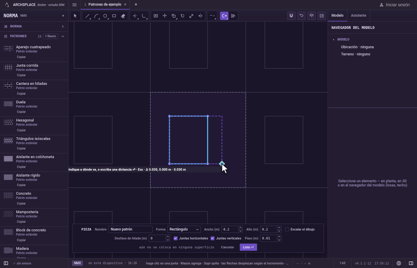Select the fillet corner tool
The width and height of the screenshot is (417, 268).
click(x=144, y=16)
